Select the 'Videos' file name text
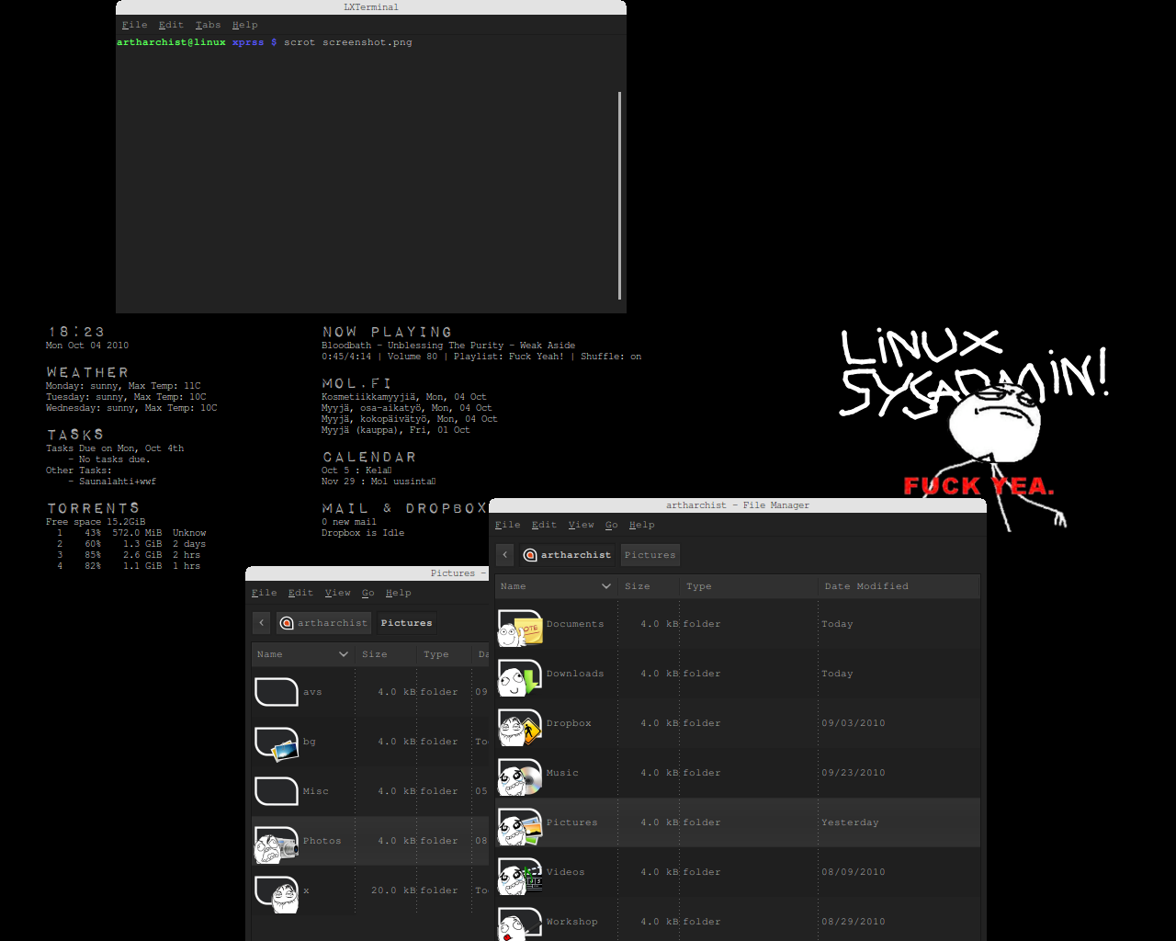 pos(565,872)
